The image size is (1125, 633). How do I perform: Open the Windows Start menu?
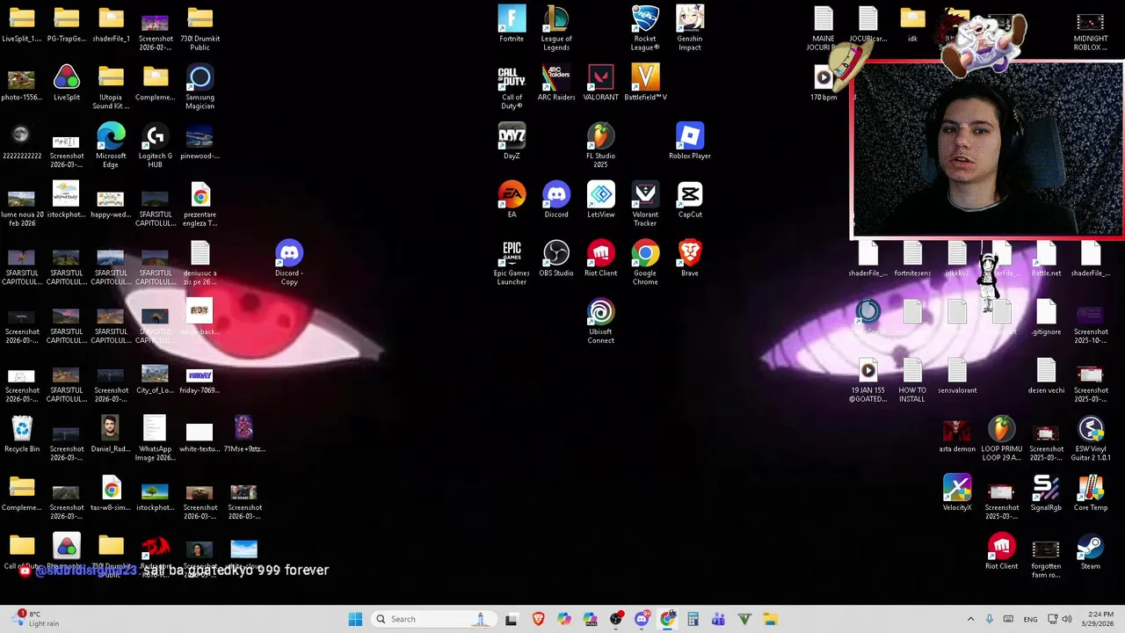click(x=355, y=619)
